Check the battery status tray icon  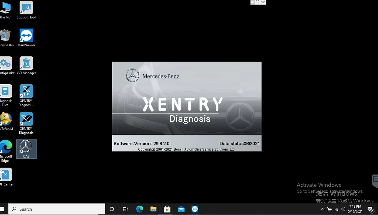tap(330, 209)
